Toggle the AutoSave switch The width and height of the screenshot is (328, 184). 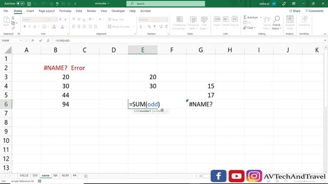point(20,4)
